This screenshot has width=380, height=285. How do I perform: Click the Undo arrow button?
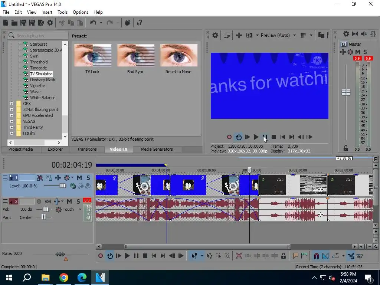(x=93, y=23)
